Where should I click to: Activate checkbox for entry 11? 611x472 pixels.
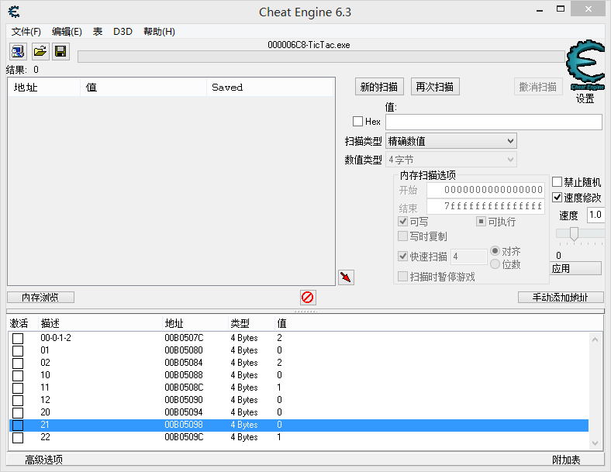18,388
